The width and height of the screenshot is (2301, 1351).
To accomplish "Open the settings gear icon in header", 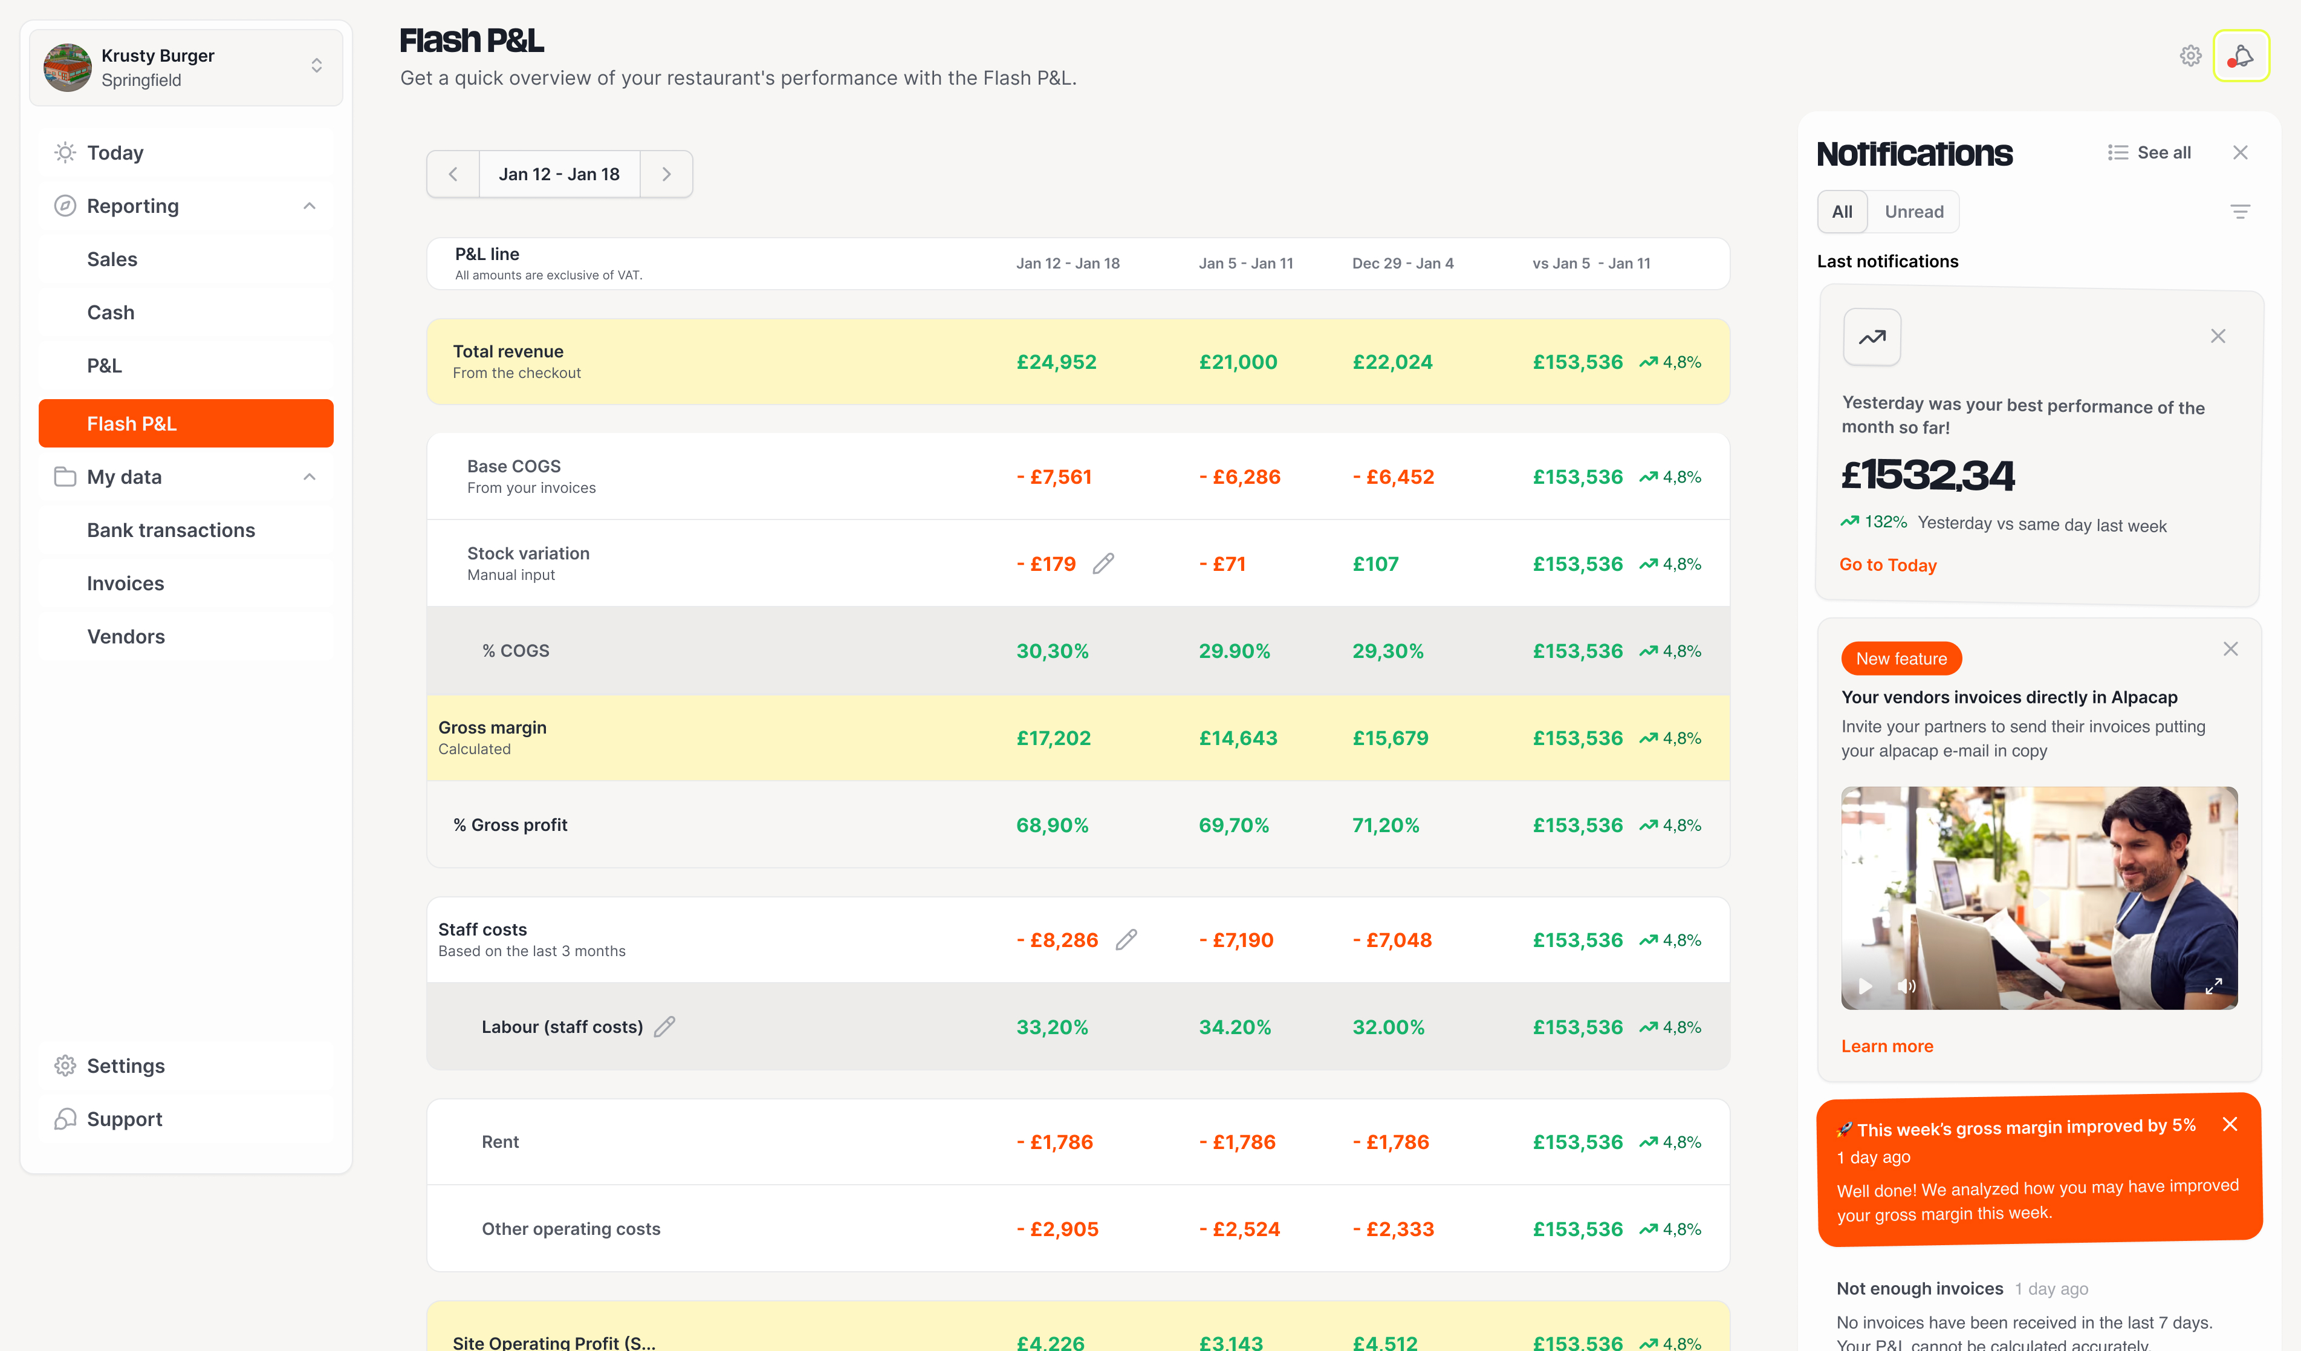I will (x=2190, y=57).
